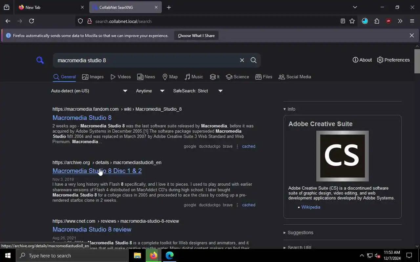Click the search query input field

146,60
